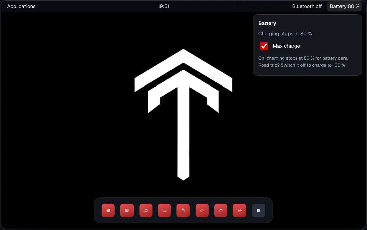Viewport: 367px width, 230px height.
Task: Click the Bluetooth off indicator
Action: pyautogui.click(x=307, y=6)
